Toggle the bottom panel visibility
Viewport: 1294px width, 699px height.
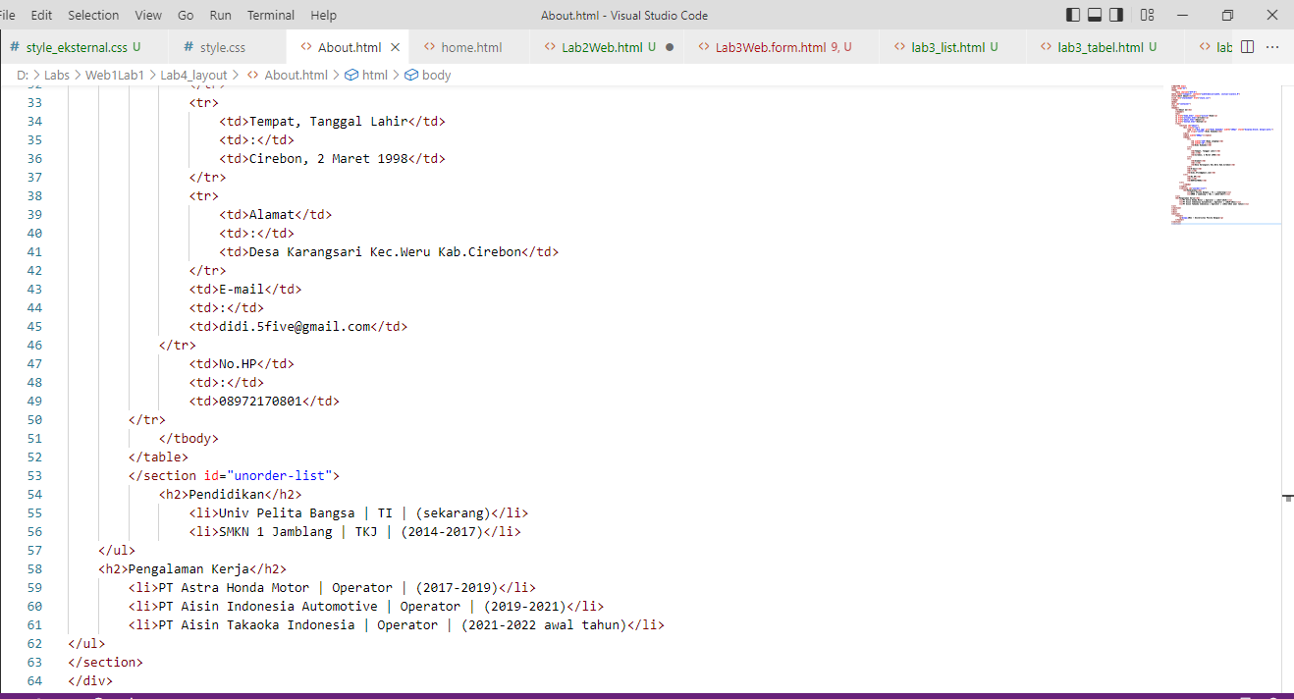(x=1094, y=15)
